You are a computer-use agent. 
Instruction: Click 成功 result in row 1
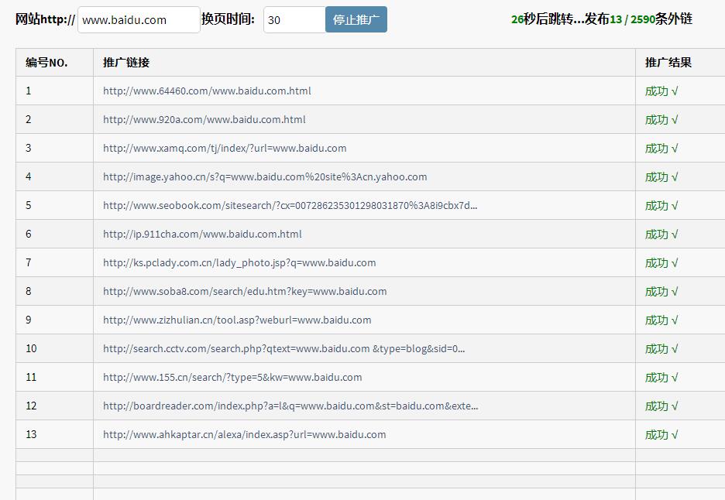(x=661, y=91)
